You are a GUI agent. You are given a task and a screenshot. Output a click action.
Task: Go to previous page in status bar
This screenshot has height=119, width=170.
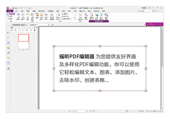click(x=72, y=111)
